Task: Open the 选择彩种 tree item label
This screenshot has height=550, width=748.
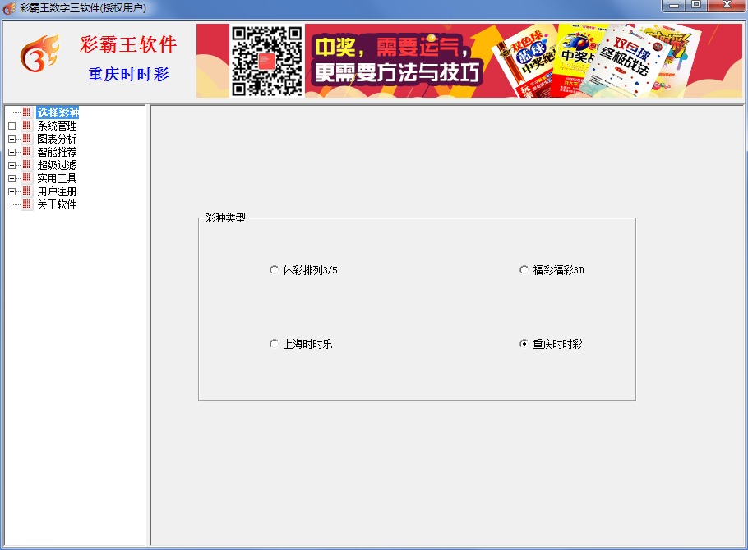Action: pos(58,112)
